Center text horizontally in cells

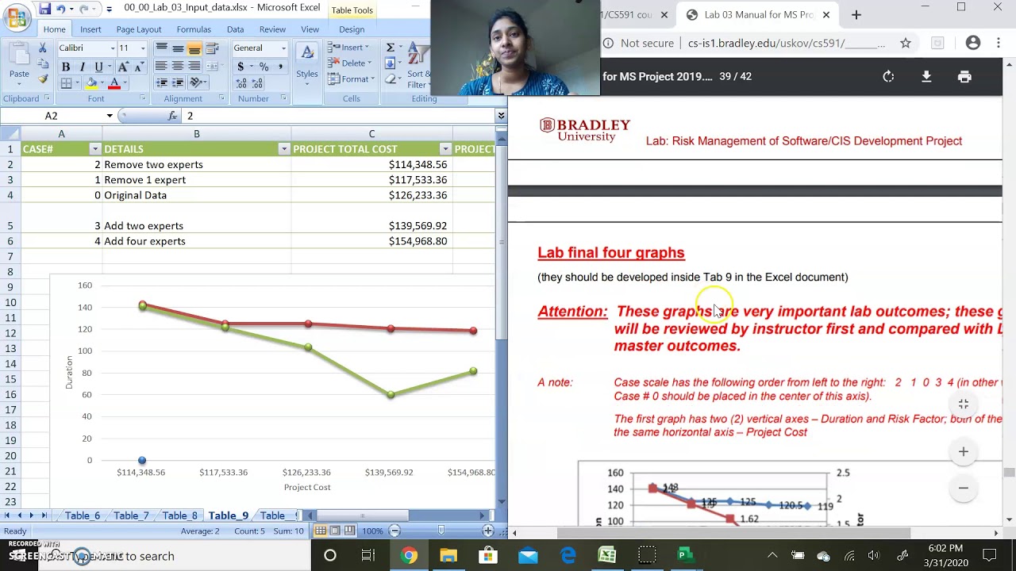coord(178,66)
